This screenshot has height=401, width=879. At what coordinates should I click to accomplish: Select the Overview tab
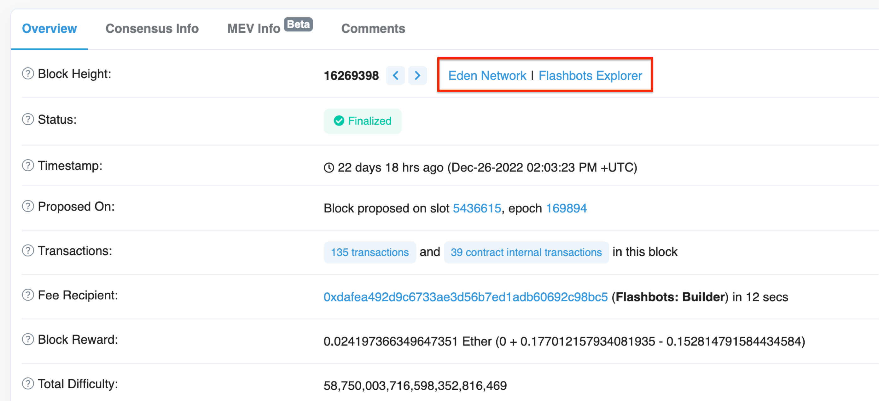[x=49, y=29]
